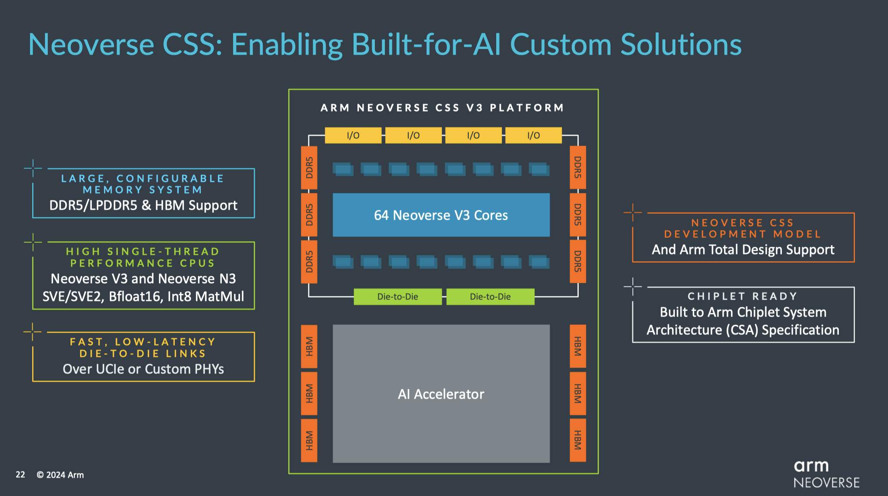Click the white crosshair beside Chiplet Ready box
Screen dimensions: 888x496
point(633,287)
